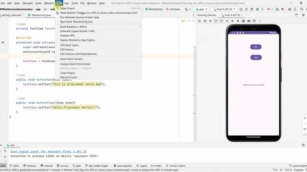Take emulator screenshot with camera icon

[x=243, y=21]
